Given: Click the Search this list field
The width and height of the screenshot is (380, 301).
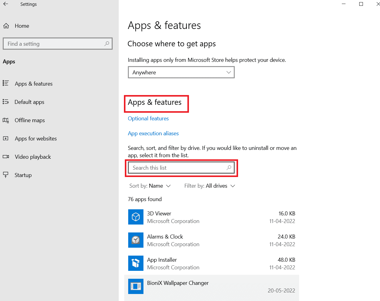Looking at the screenshot, I should pyautogui.click(x=177, y=168).
